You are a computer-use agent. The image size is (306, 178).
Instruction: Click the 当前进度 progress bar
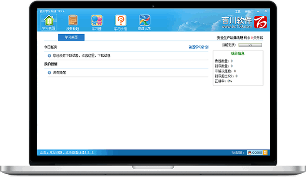click(x=250, y=45)
